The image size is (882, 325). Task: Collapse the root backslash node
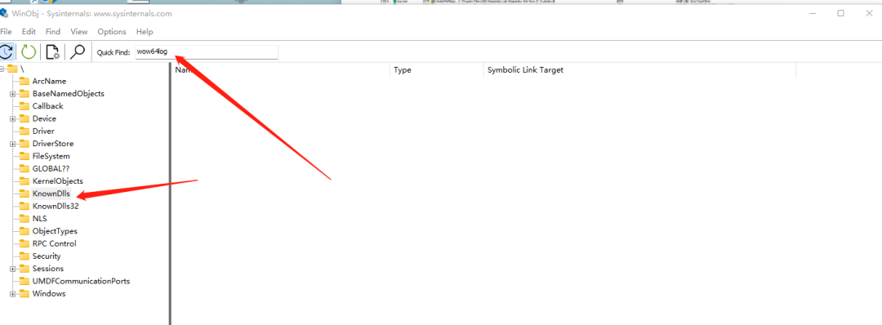point(2,69)
